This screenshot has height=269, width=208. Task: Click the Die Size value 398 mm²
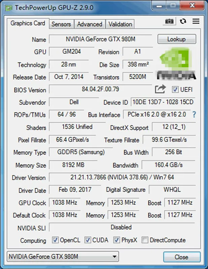coord(138,64)
